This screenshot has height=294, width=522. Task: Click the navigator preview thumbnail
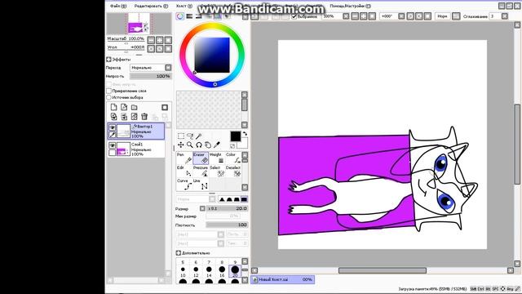click(139, 24)
